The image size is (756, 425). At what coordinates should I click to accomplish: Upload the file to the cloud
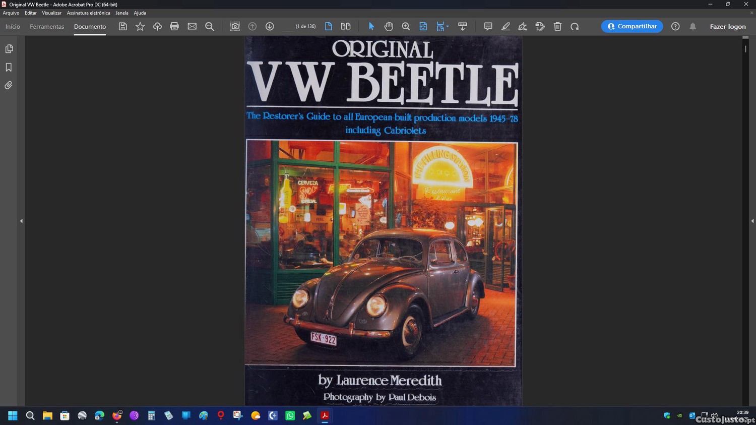click(x=157, y=26)
